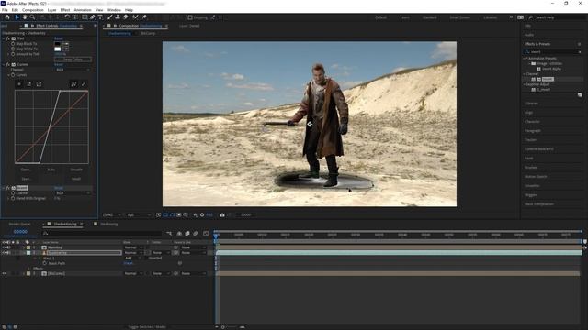Open the viewer resolution Full dropdown
Image resolution: width=588 pixels, height=330 pixels.
[139, 215]
